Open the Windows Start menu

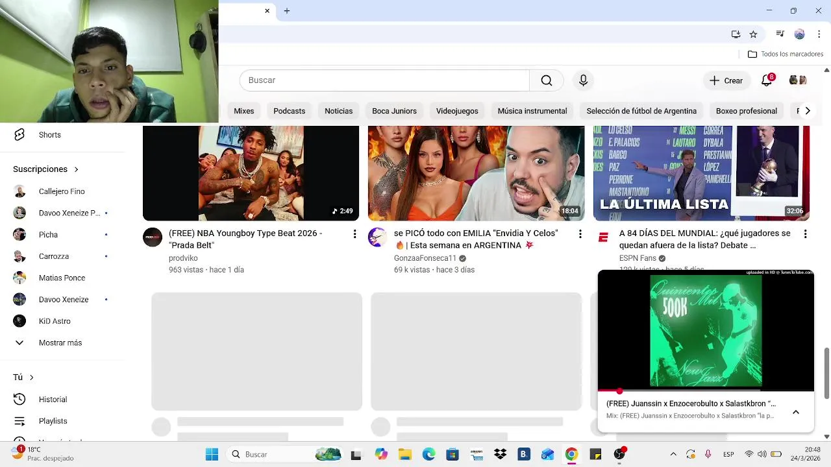tap(212, 455)
